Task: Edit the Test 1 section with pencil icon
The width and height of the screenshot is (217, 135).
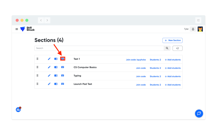Action: point(49,59)
